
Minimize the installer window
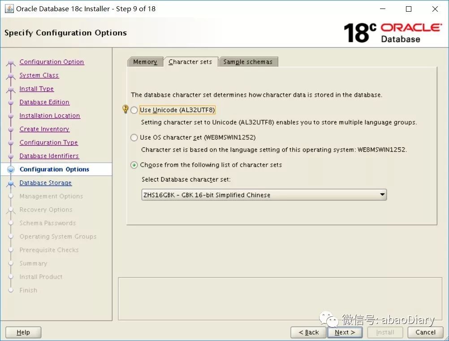[x=383, y=9]
